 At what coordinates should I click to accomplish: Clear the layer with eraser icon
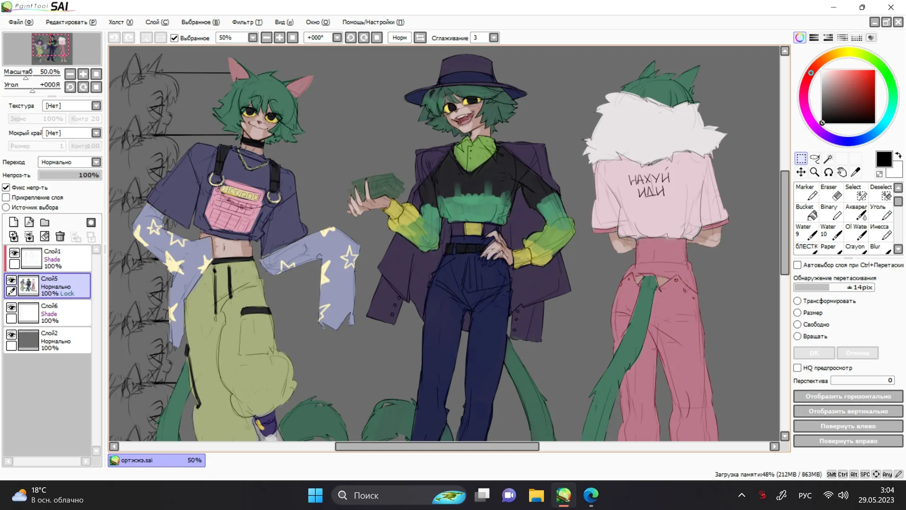coord(45,236)
